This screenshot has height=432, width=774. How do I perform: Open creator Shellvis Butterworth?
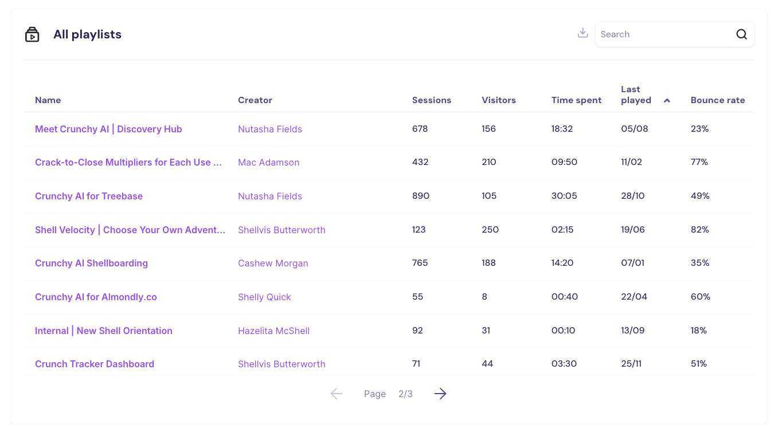pos(282,229)
